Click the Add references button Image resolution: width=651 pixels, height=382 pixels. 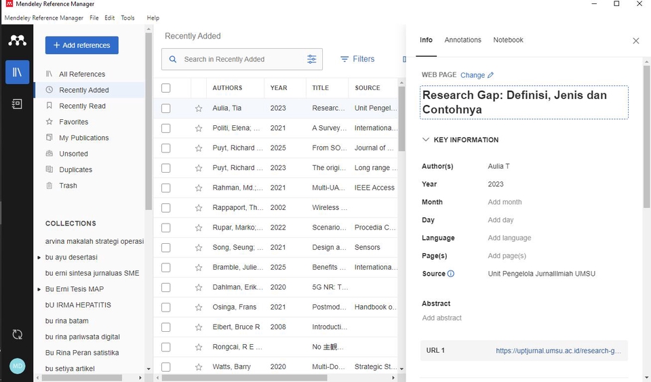point(82,45)
